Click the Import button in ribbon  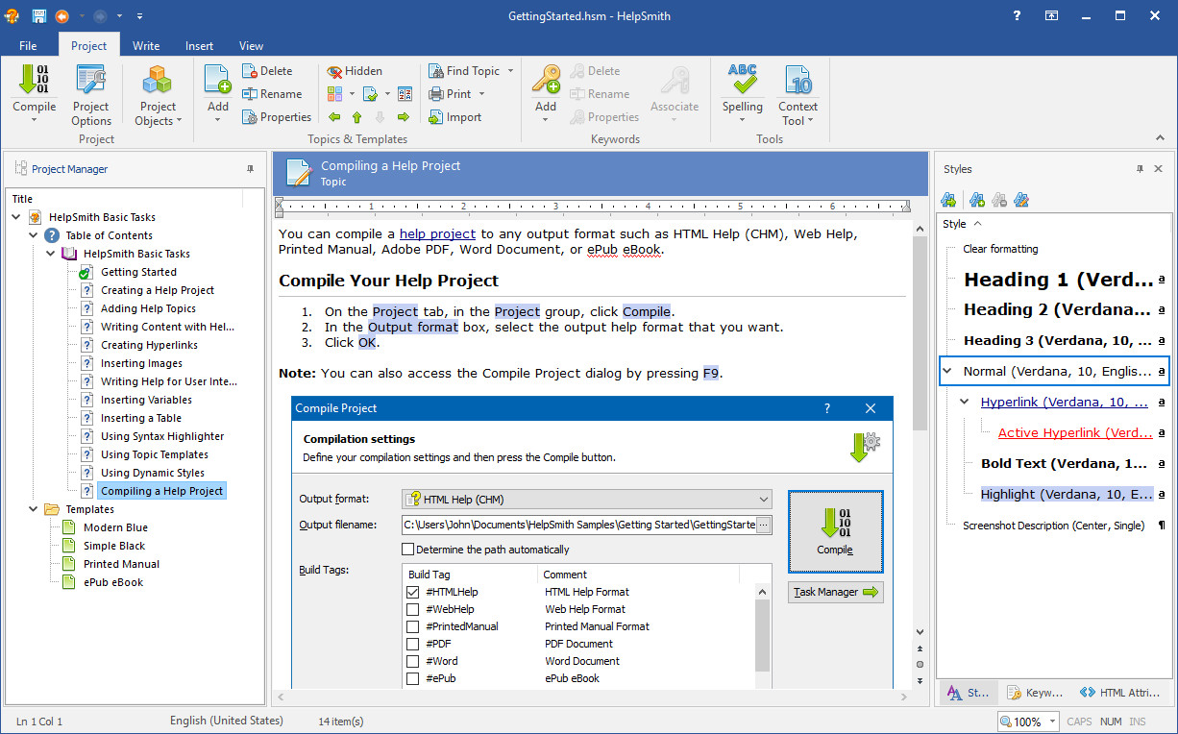[454, 117]
